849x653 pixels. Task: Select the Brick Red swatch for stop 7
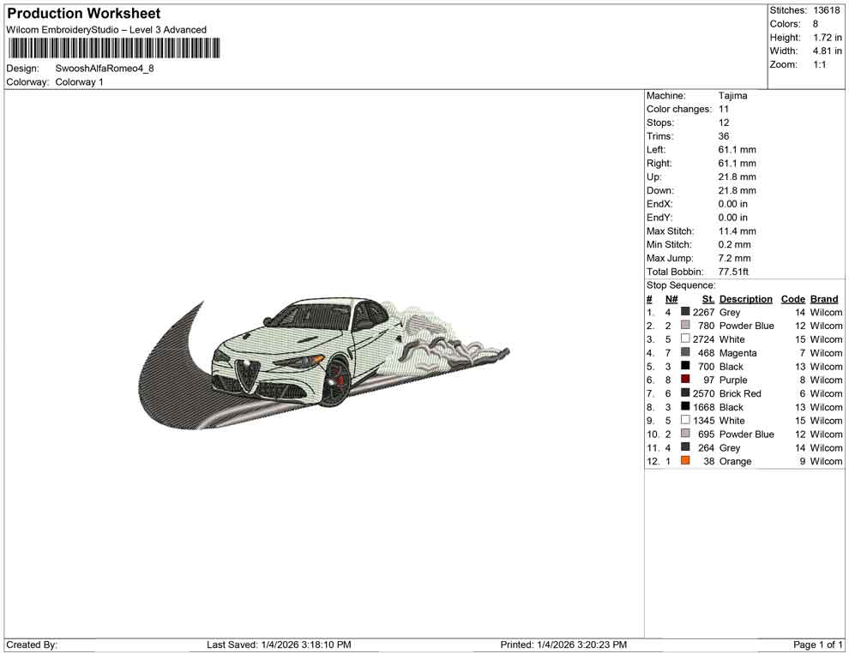pyautogui.click(x=686, y=393)
